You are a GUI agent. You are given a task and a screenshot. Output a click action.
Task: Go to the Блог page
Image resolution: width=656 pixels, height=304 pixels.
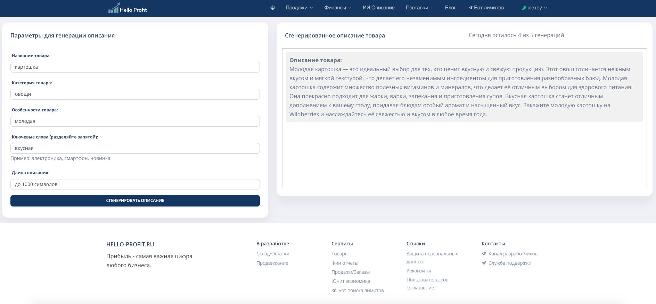pos(450,8)
